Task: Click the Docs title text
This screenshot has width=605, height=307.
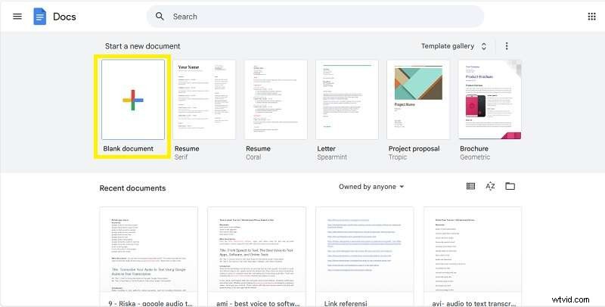Action: click(x=64, y=17)
